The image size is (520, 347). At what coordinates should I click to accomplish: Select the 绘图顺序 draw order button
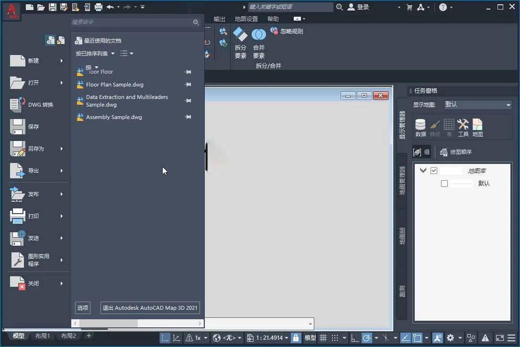[456, 152]
